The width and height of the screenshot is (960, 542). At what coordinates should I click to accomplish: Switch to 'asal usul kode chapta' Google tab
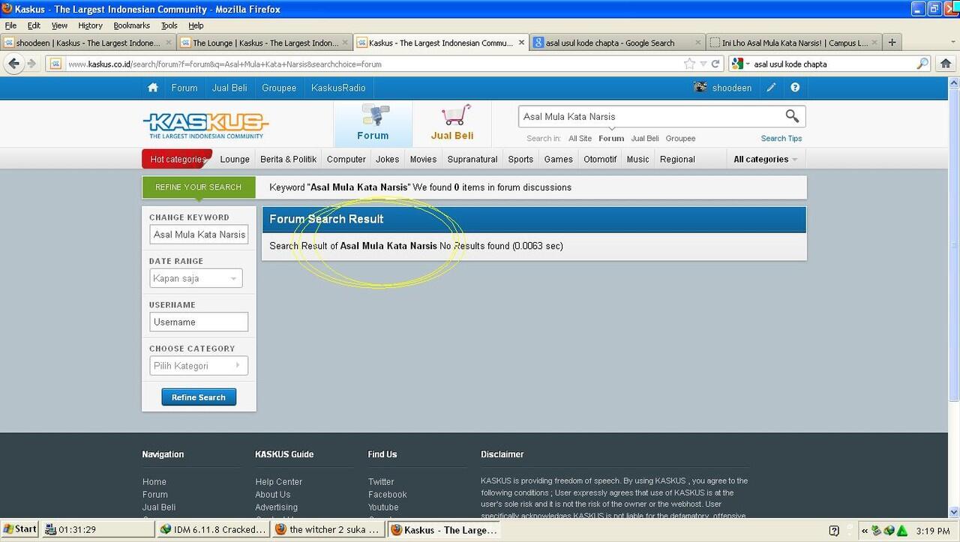click(617, 43)
